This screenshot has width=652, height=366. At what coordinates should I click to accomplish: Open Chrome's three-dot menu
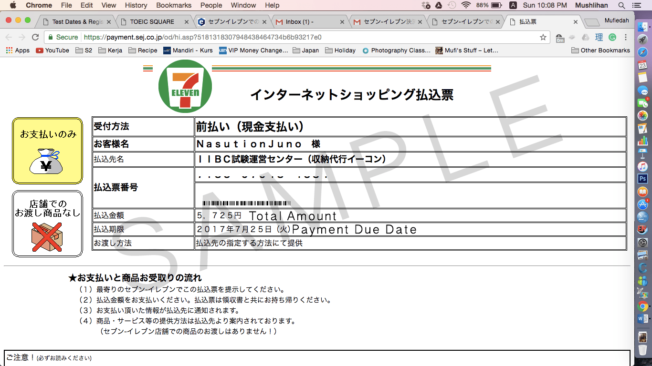click(626, 37)
